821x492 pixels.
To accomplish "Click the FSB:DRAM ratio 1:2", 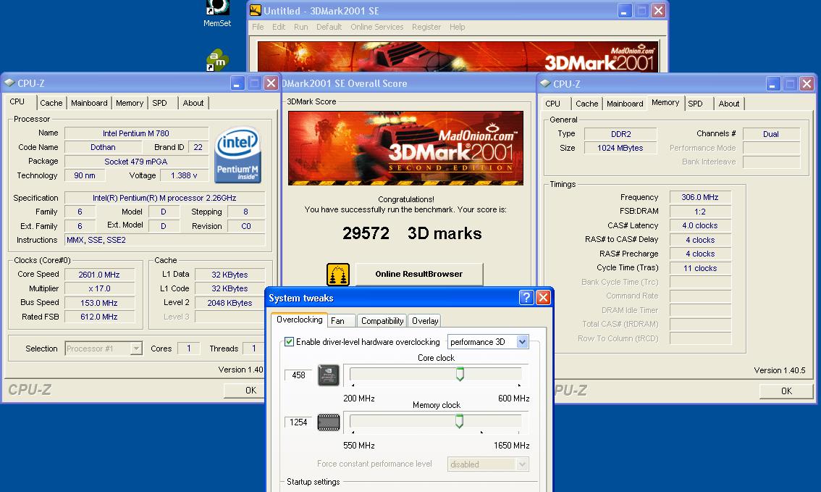I will coord(700,212).
